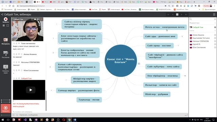217x122 pixels.
Task: Open slide grid overview button
Action: click(177, 14)
